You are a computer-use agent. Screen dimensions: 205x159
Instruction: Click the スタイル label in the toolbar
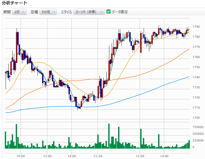pos(66,12)
